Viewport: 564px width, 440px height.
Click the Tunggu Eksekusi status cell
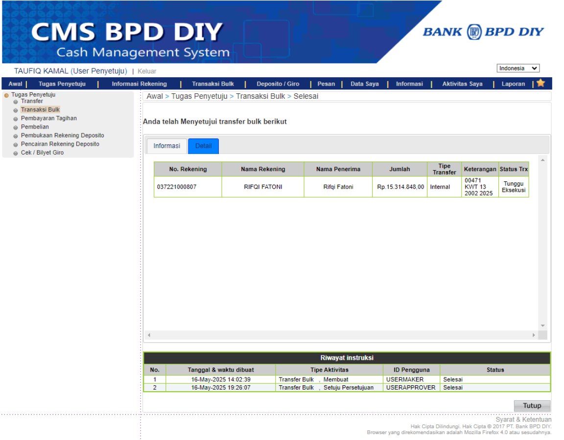pos(514,187)
